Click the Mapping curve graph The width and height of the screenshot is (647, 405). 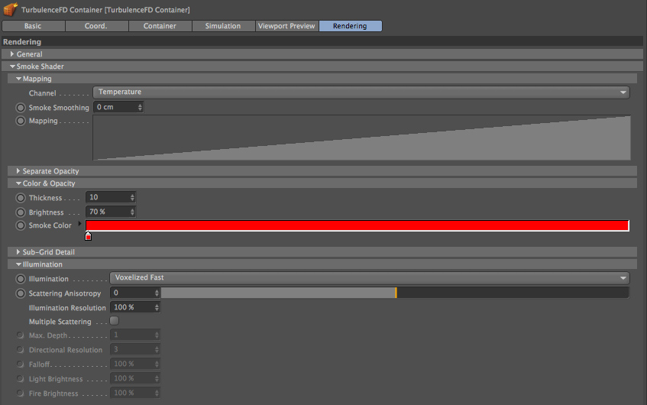(362, 138)
